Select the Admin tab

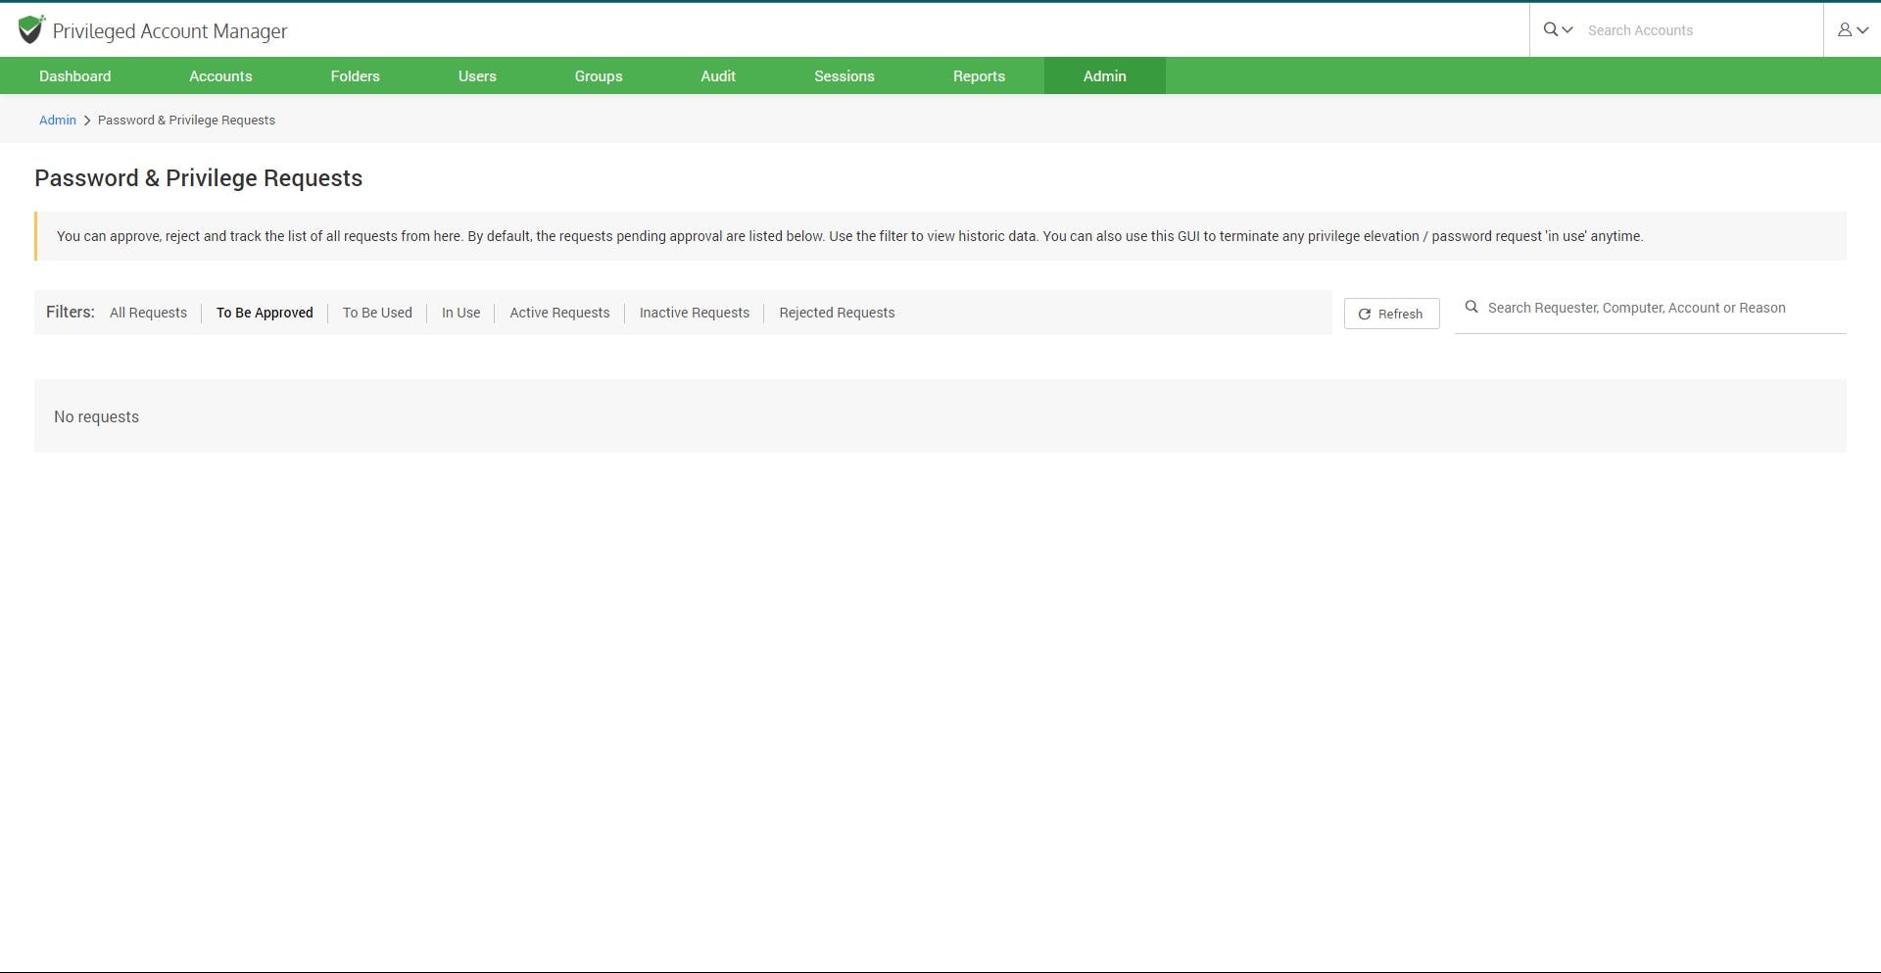[x=1105, y=75]
